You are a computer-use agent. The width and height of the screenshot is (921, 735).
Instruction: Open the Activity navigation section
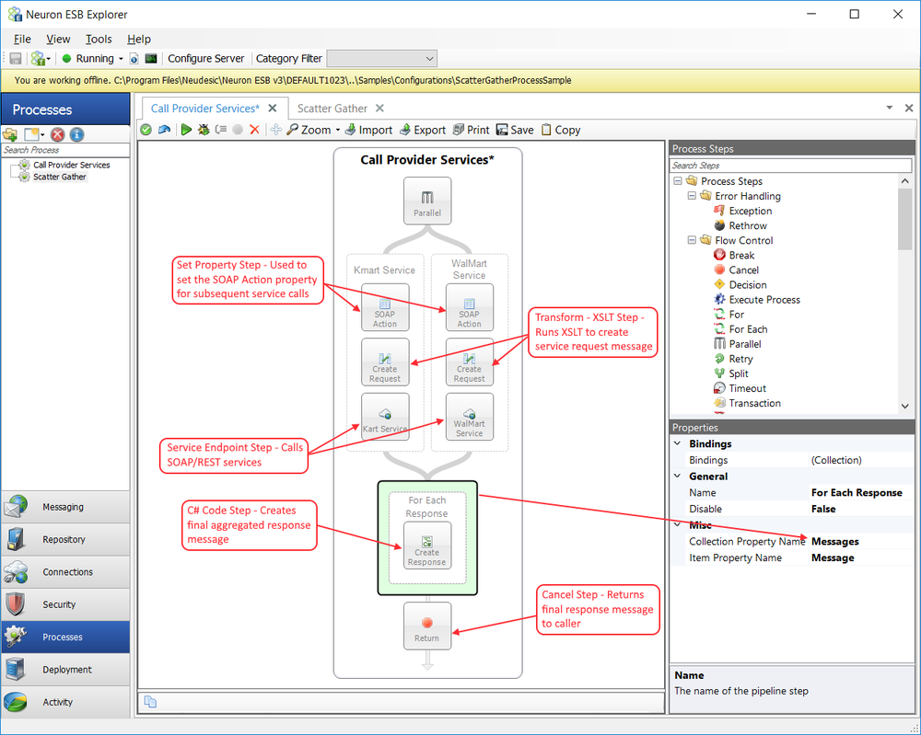click(65, 702)
